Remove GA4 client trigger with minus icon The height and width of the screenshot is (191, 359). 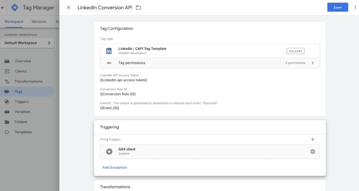tap(312, 151)
